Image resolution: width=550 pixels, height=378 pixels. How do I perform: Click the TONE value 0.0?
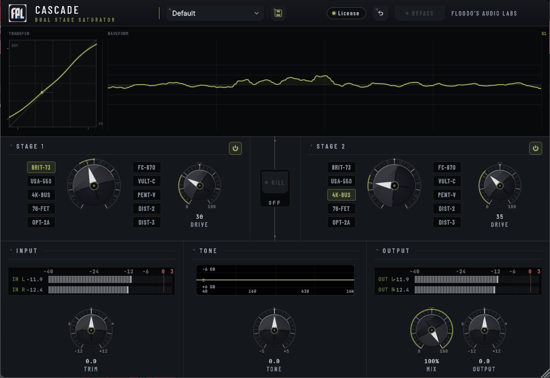click(x=274, y=361)
